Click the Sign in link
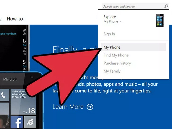This screenshot has width=172, height=129. point(109,34)
